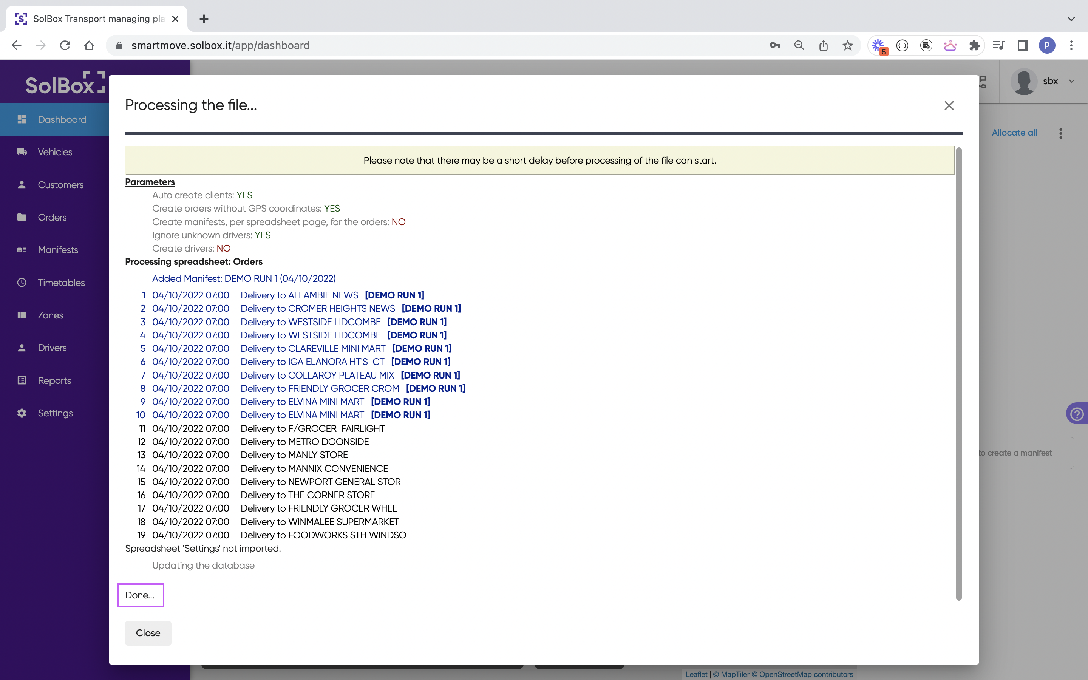Click the Manifests list icon
1088x680 pixels.
22,250
